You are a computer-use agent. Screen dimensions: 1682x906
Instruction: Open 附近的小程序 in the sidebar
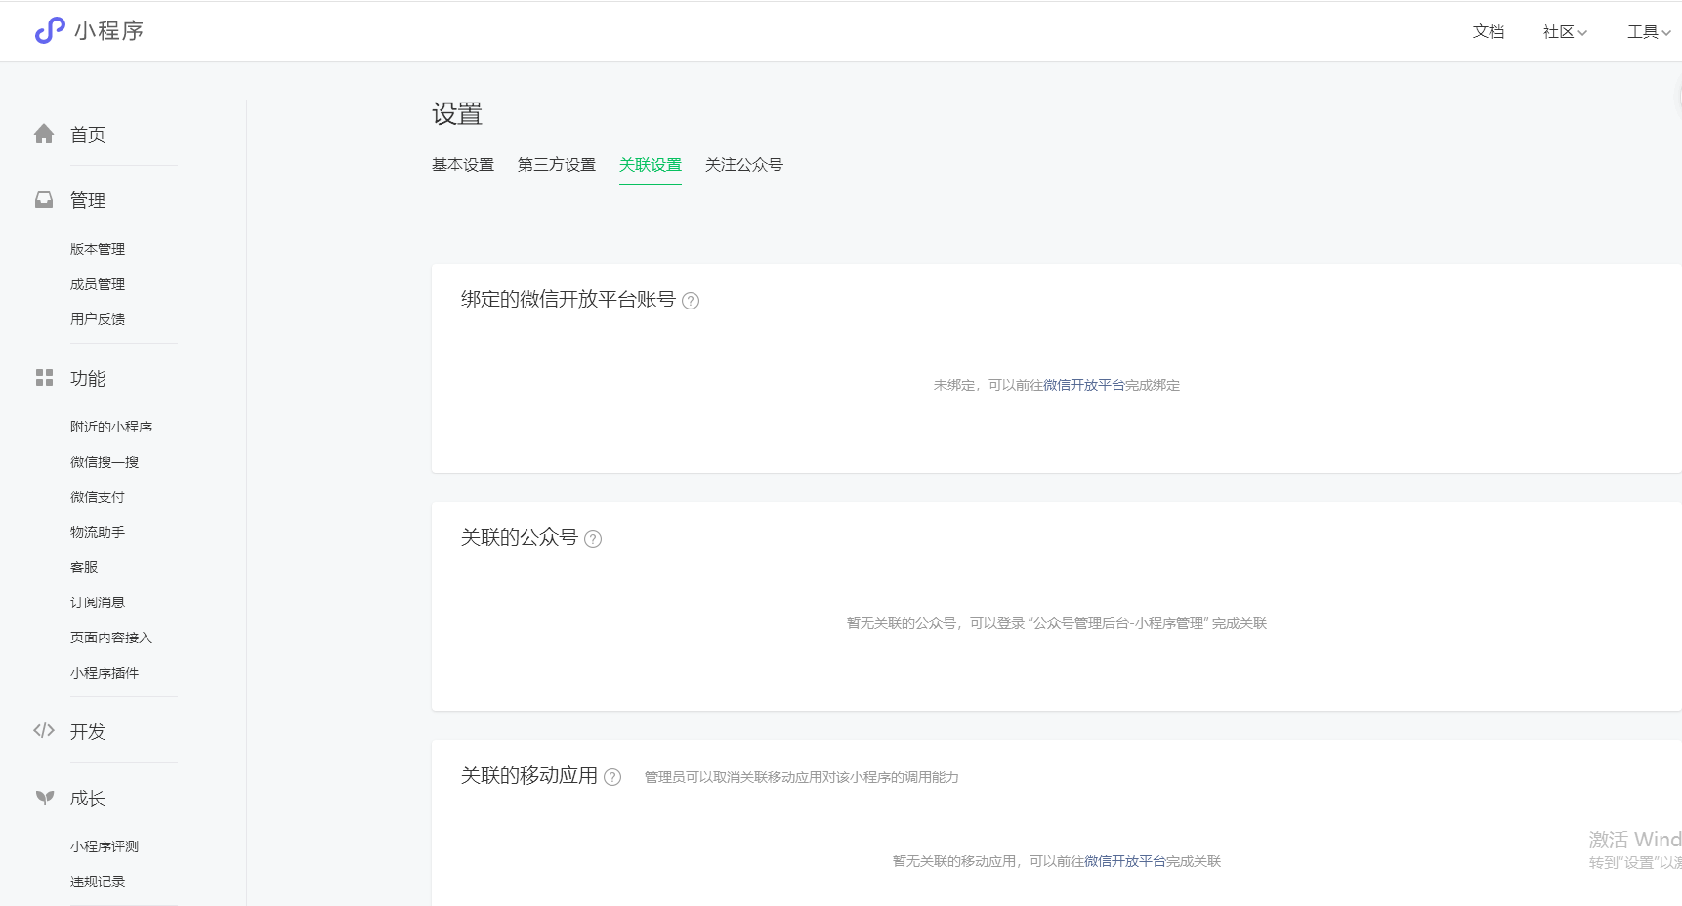(111, 427)
